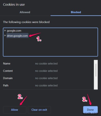This screenshot has height=116, width=101.
Task: Click the Path field's 'no cookie selected' value
Action: tap(46, 85)
